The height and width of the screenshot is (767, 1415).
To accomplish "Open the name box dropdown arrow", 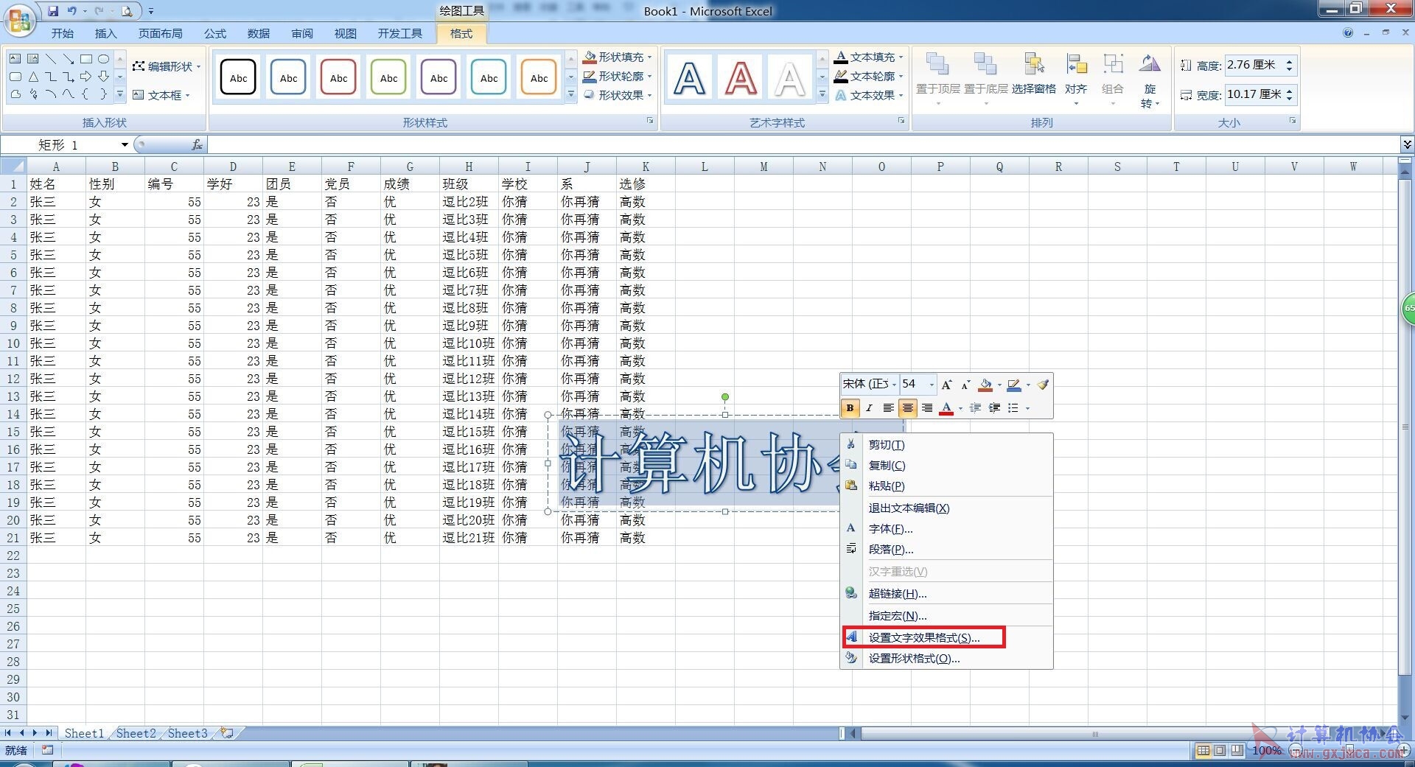I will pyautogui.click(x=125, y=145).
